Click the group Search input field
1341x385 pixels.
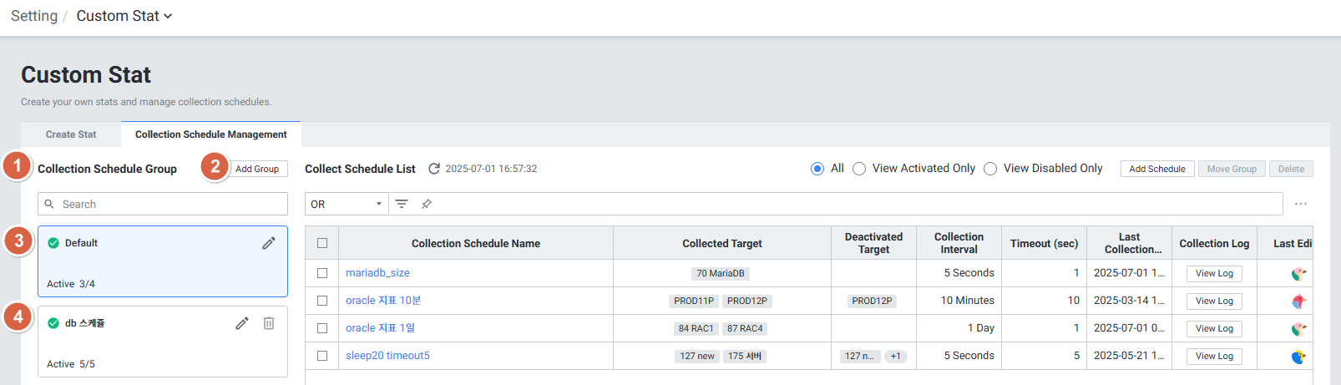163,204
